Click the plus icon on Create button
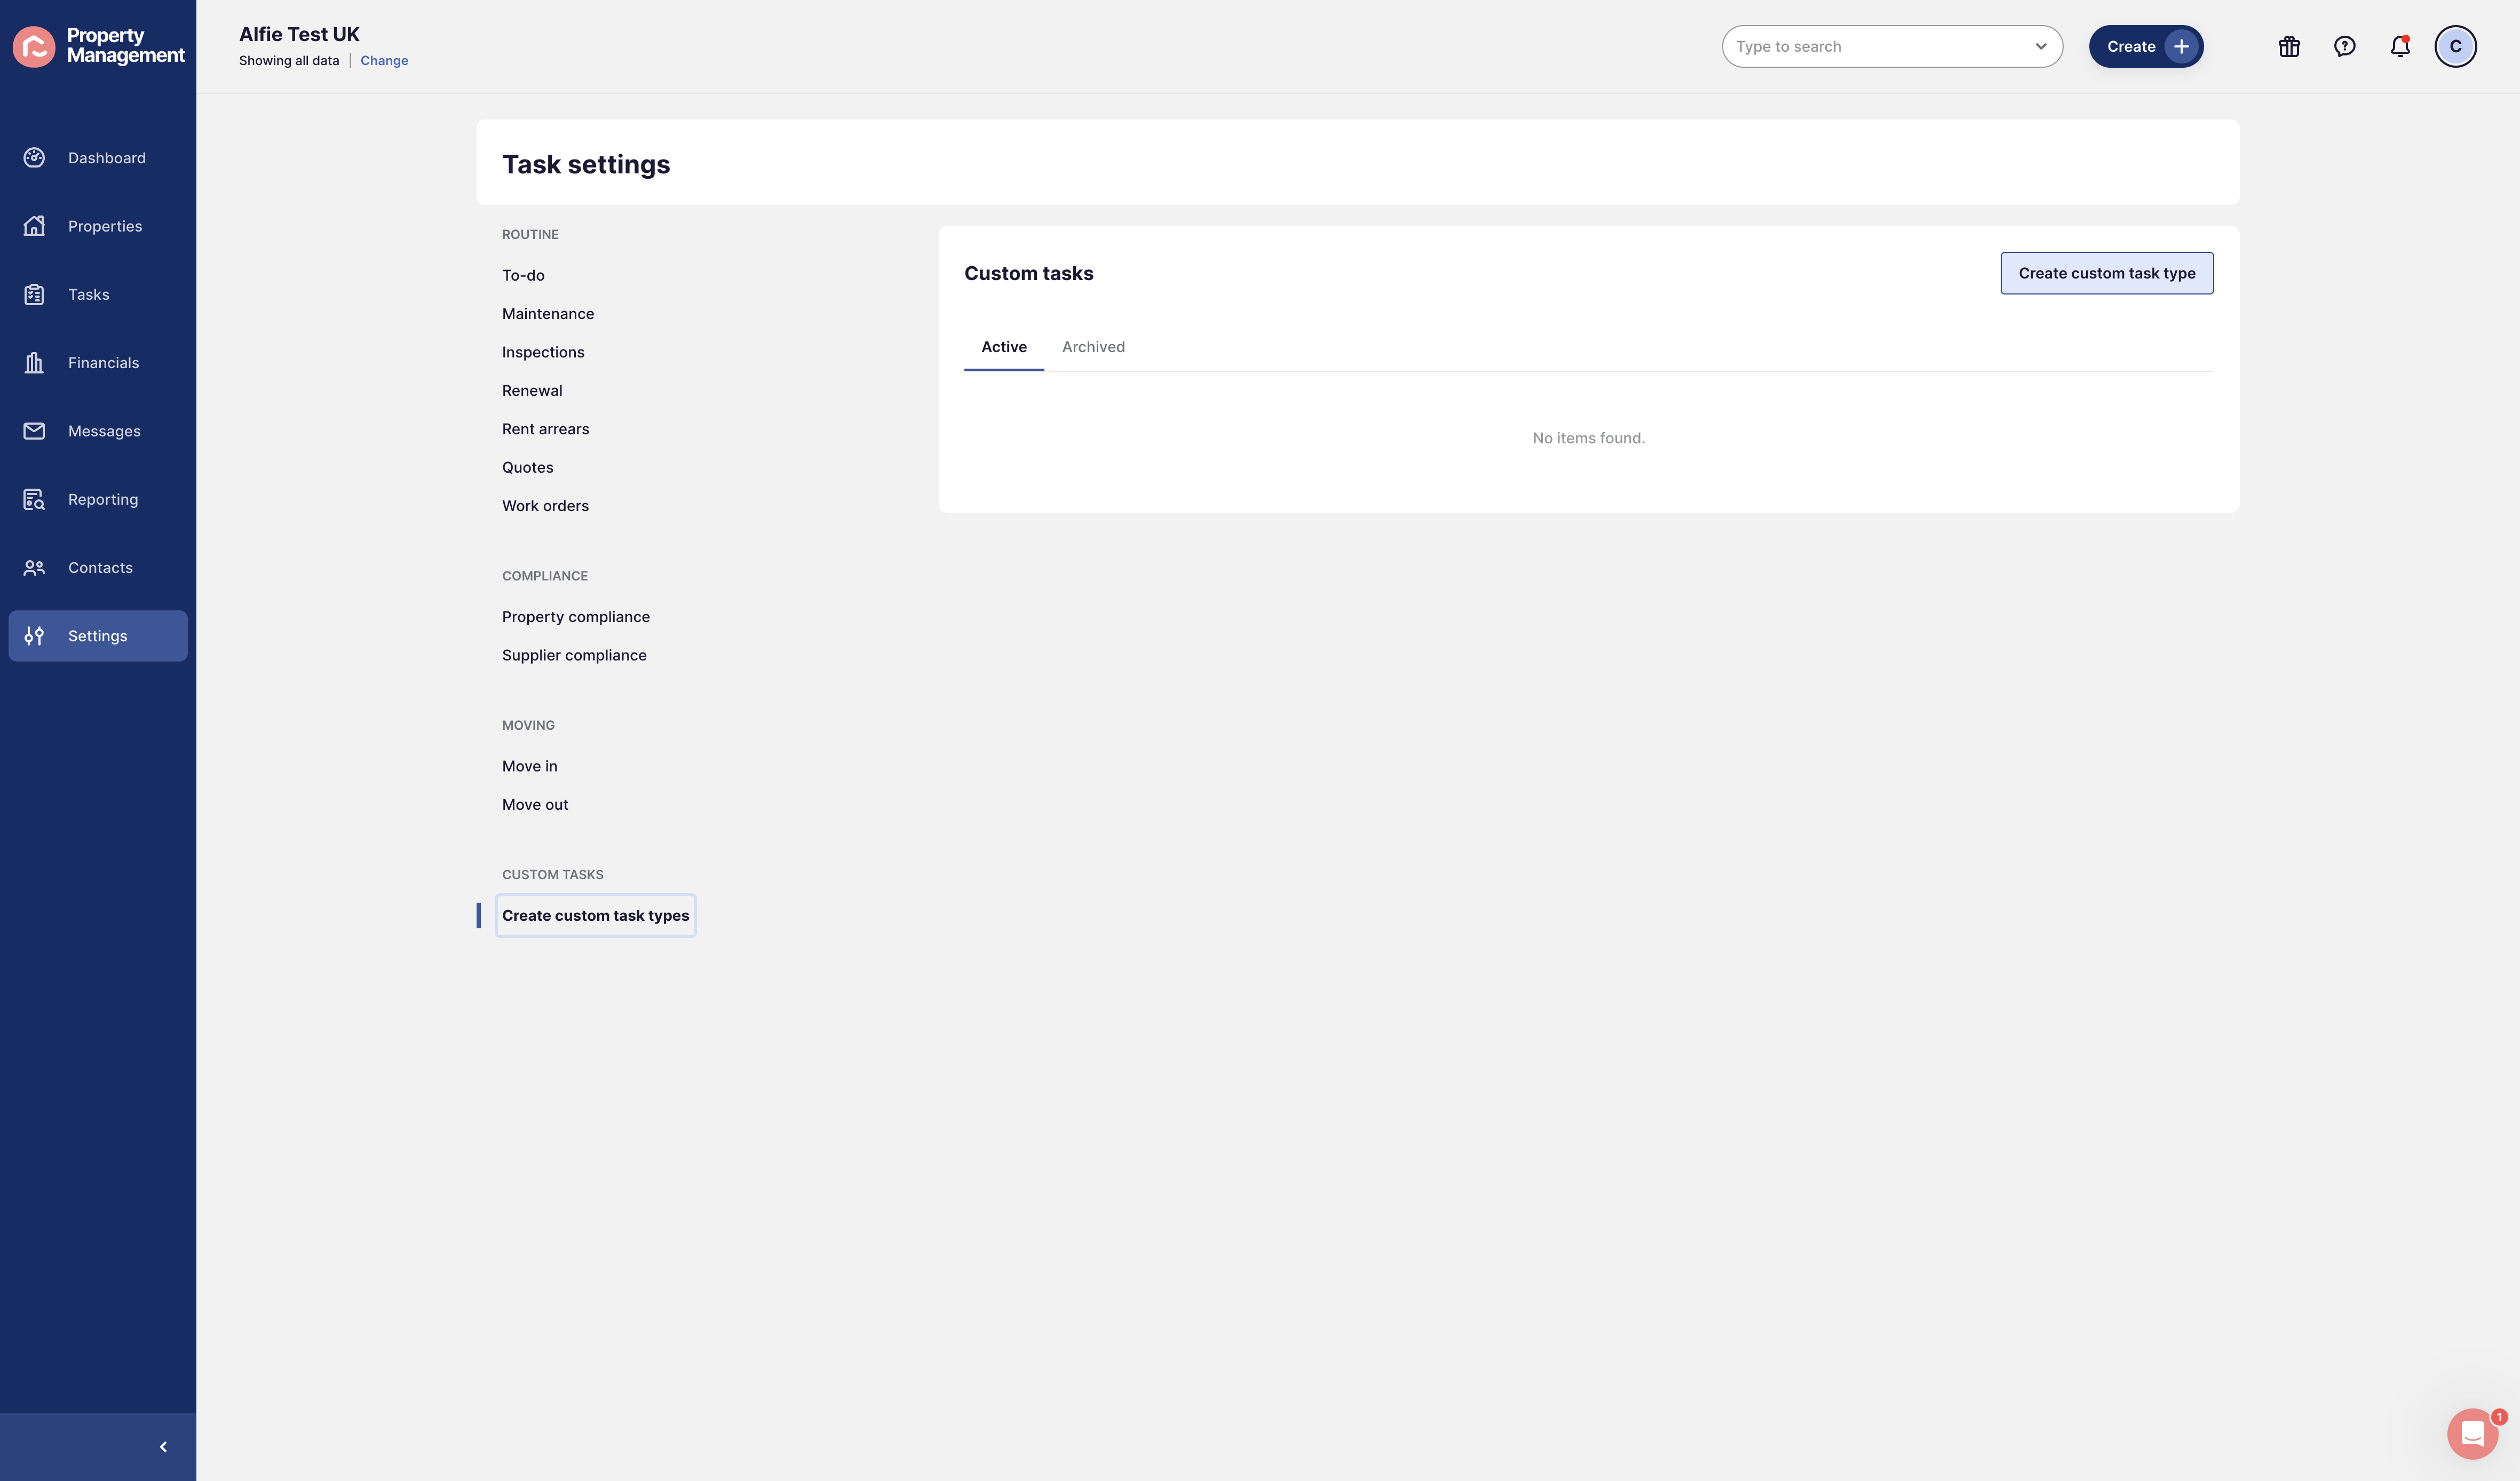The width and height of the screenshot is (2520, 1481). coord(2181,46)
